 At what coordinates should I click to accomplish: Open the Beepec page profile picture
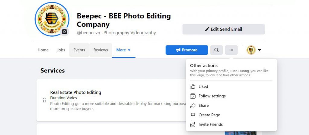pos(52,19)
